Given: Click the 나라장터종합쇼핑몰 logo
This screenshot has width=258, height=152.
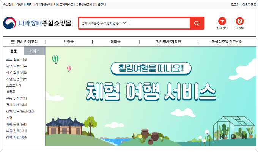Looking at the screenshot, I should [x=37, y=23].
